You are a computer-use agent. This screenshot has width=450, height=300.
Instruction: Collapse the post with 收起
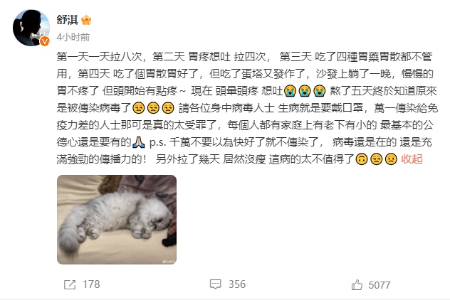(412, 159)
